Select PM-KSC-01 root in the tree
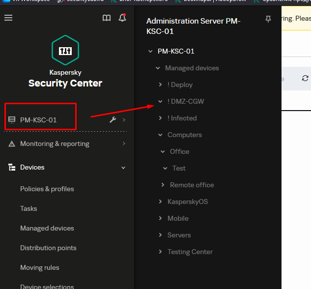This screenshot has width=311, height=289. click(176, 51)
